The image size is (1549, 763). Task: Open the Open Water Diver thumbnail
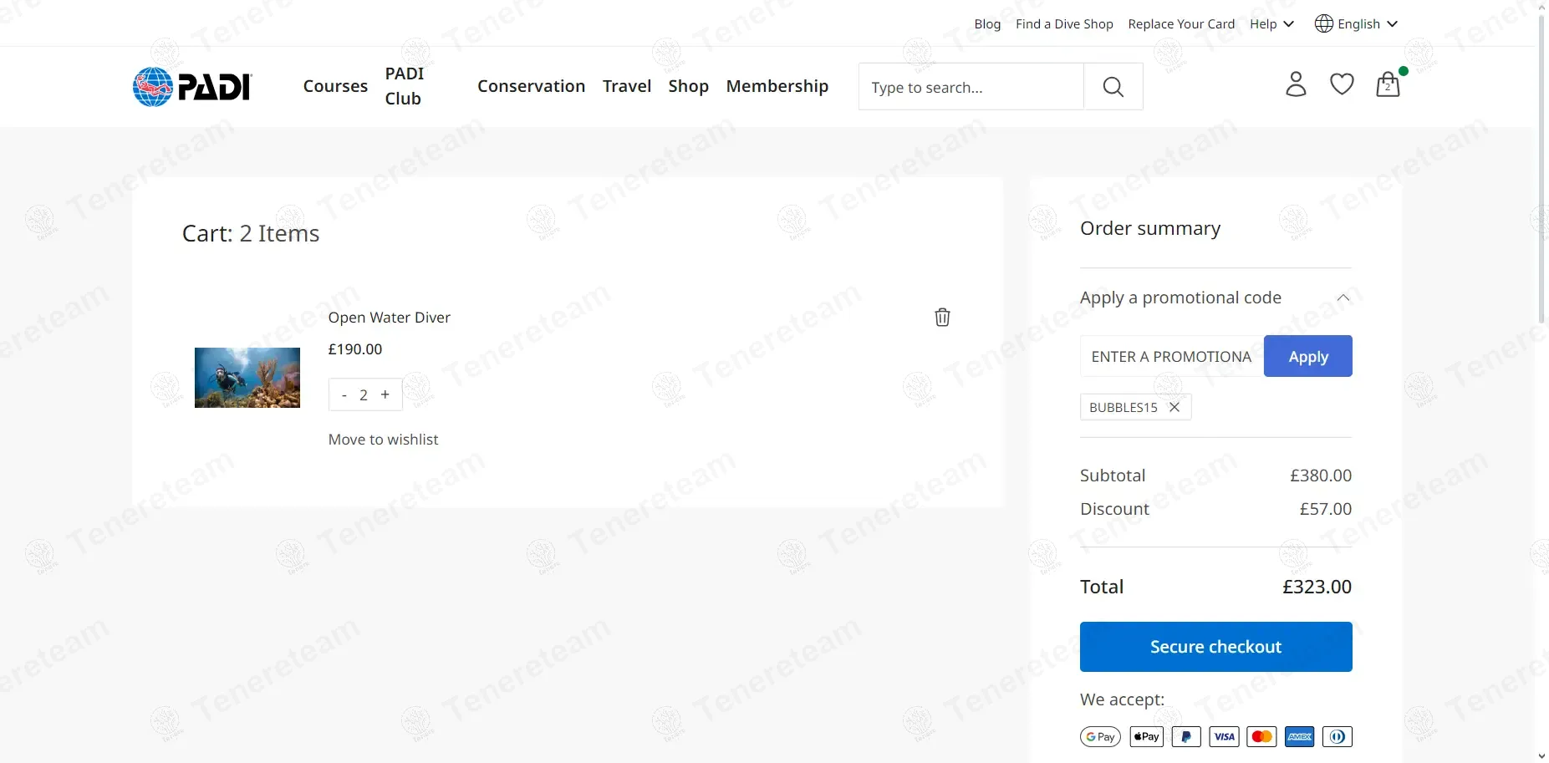247,378
